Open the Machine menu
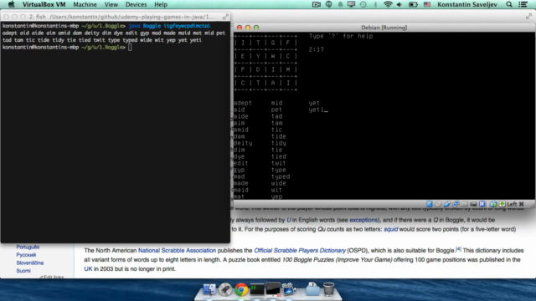Image resolution: width=536 pixels, height=301 pixels. click(x=85, y=4)
